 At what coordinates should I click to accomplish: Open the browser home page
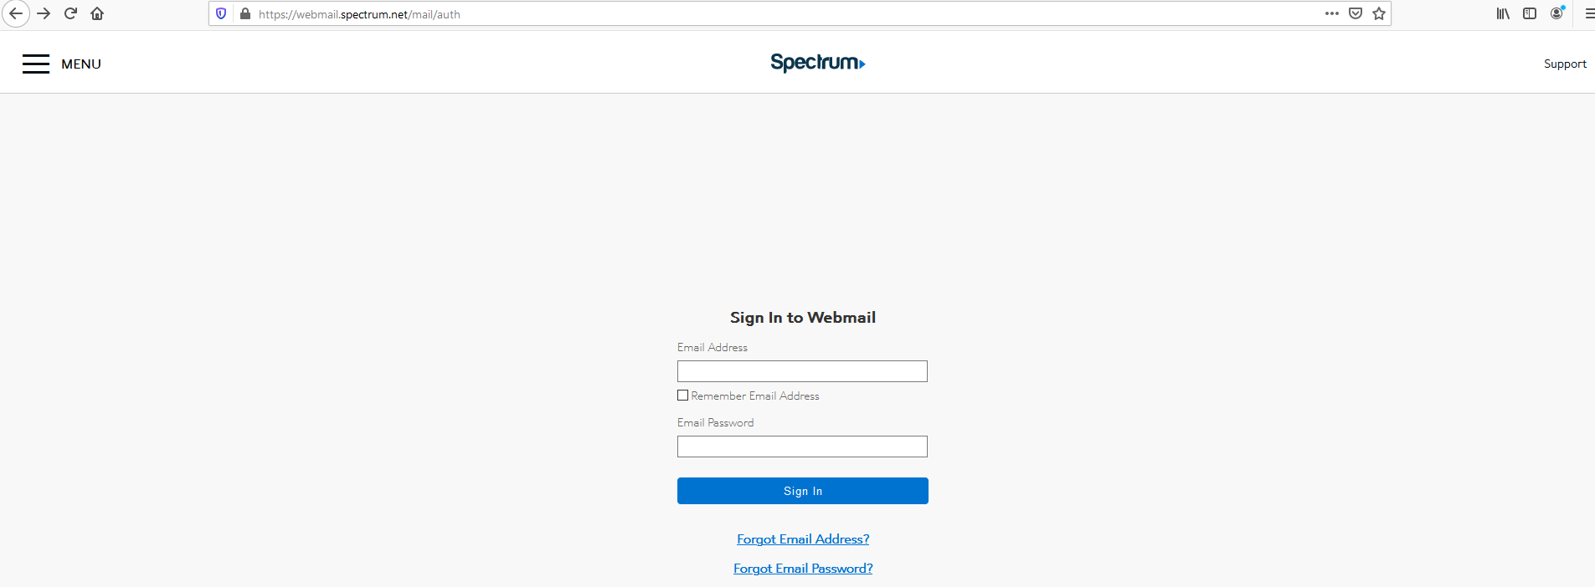97,13
